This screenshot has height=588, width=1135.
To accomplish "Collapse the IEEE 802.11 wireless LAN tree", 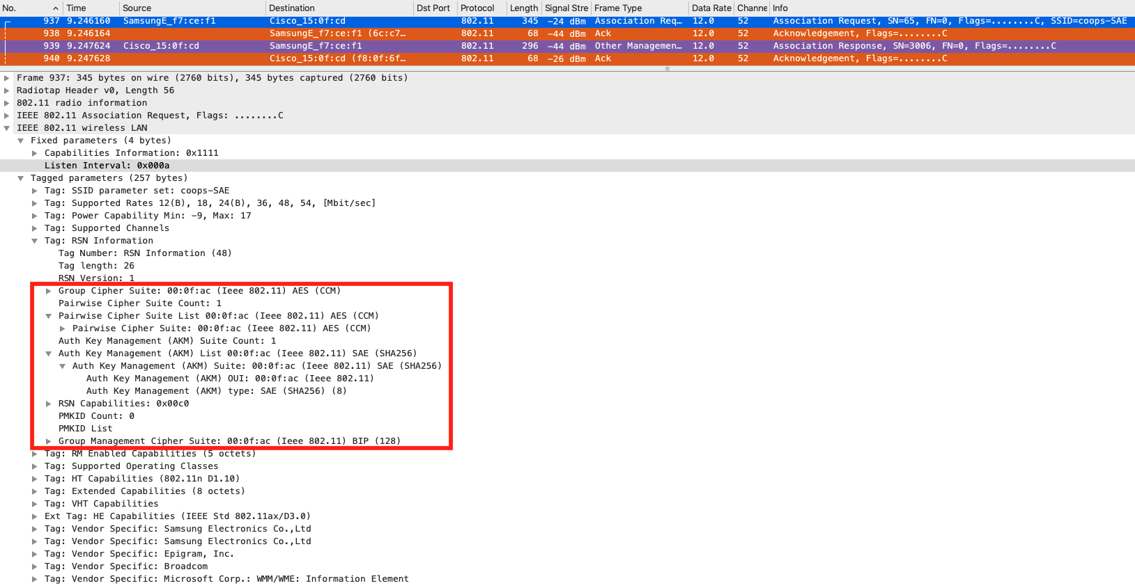I will click(x=7, y=128).
